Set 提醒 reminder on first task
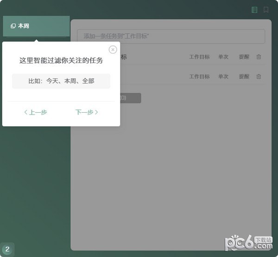Viewport: 278px width, 257px height. pyautogui.click(x=244, y=57)
